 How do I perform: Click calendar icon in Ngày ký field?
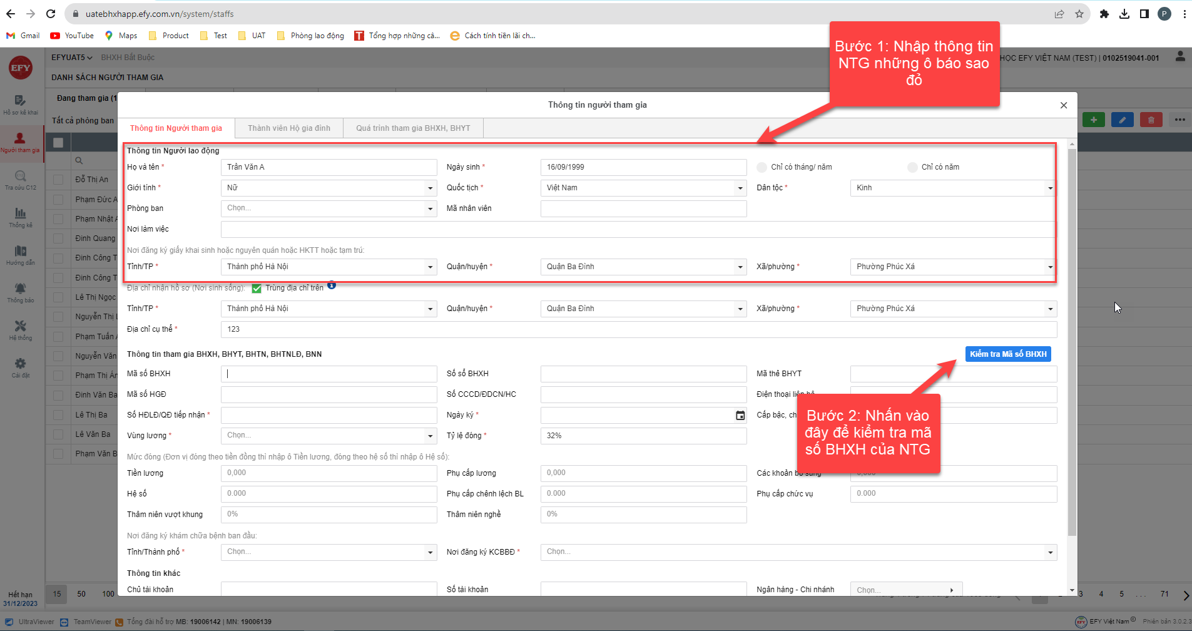740,416
